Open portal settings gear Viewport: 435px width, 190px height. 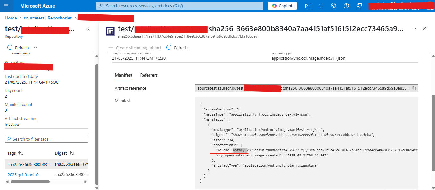[x=333, y=6]
